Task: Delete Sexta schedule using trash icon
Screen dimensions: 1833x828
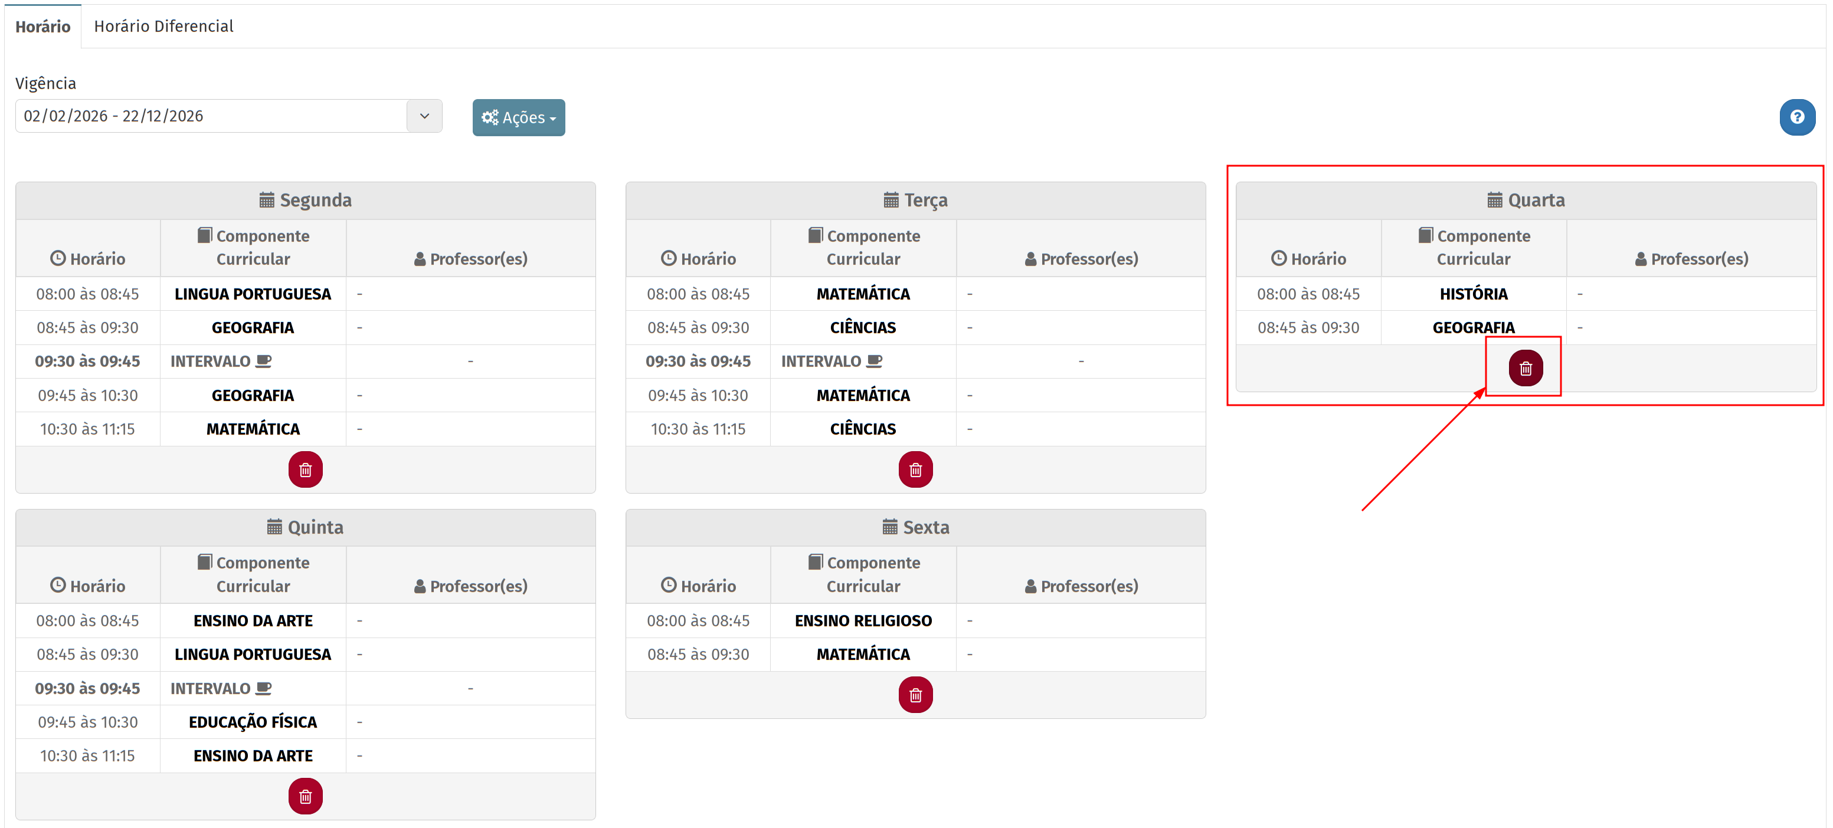Action: pos(915,694)
